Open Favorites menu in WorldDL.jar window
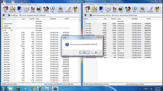163x91 pixels. [23, 5]
